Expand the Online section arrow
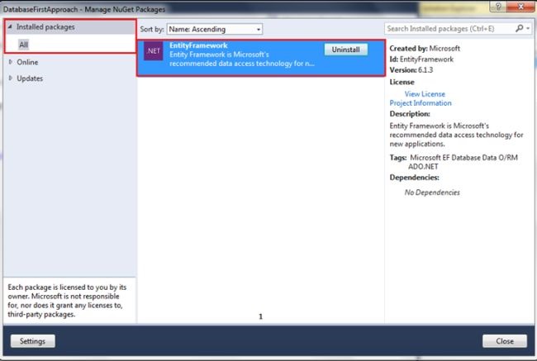The image size is (537, 361). point(10,62)
